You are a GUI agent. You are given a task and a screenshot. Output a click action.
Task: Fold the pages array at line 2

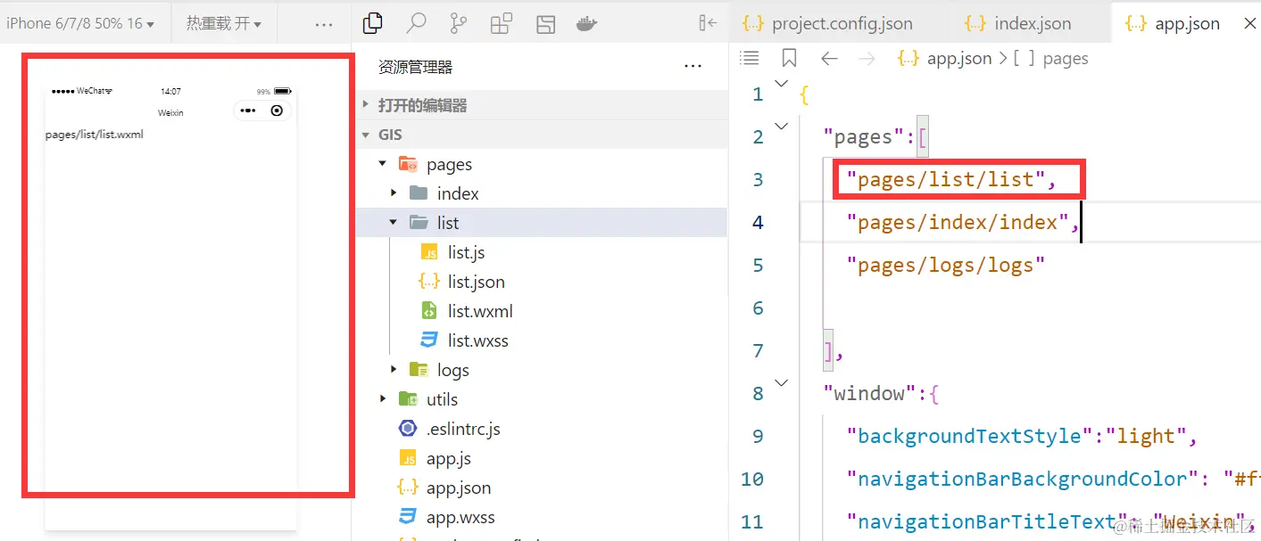pos(782,127)
